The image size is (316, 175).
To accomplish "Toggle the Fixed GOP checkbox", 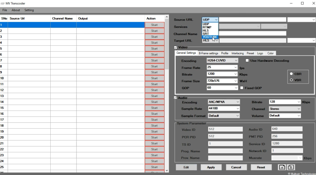I will click(242, 88).
